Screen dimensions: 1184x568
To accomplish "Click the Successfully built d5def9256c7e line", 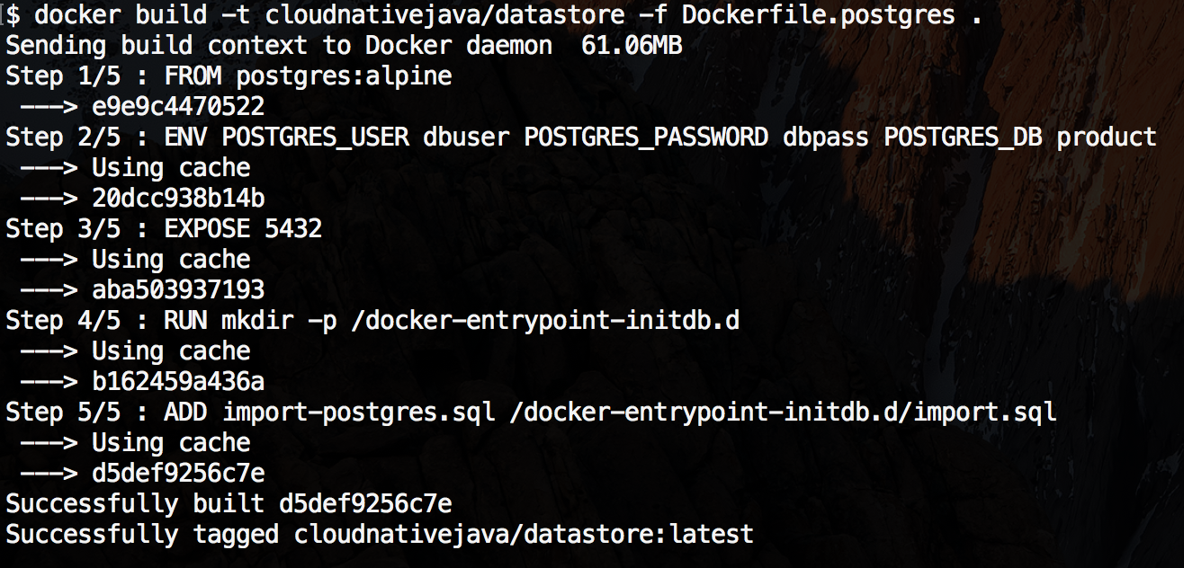I will pos(229,504).
